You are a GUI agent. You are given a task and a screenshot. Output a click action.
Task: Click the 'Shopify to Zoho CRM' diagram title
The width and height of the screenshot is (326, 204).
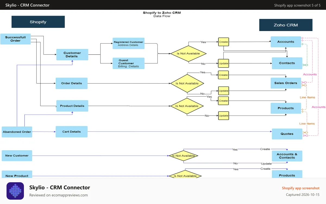click(x=162, y=13)
